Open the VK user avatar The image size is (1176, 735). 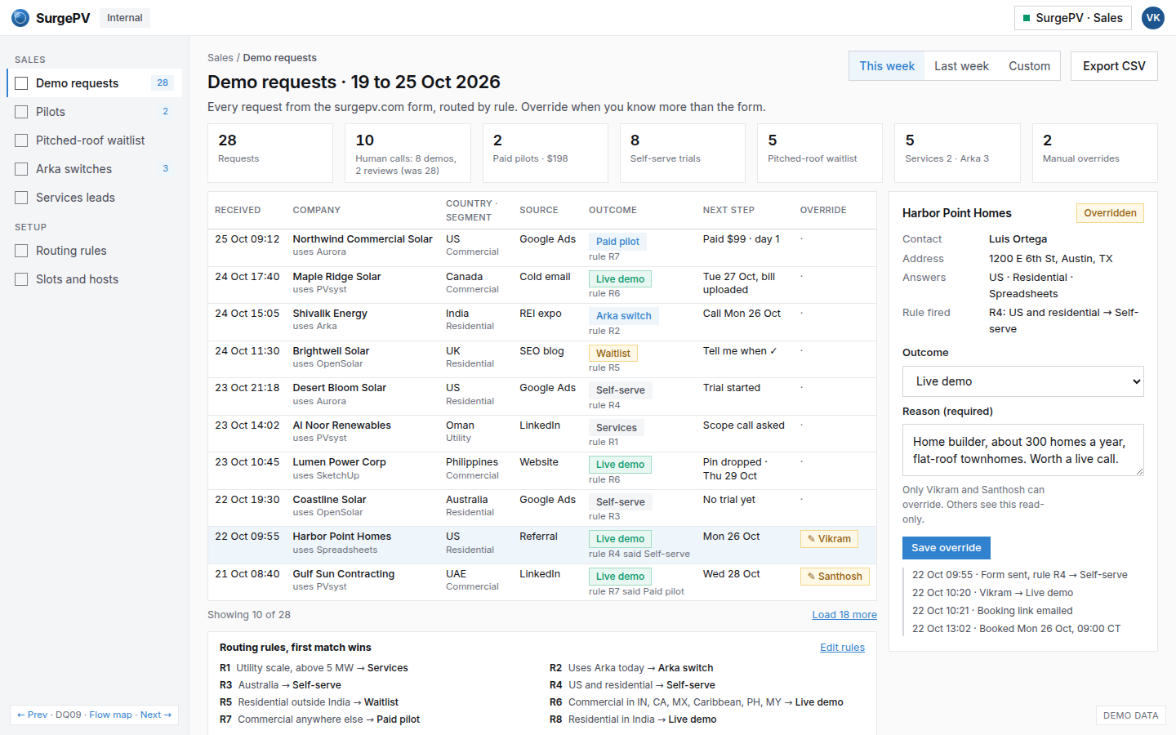point(1153,18)
